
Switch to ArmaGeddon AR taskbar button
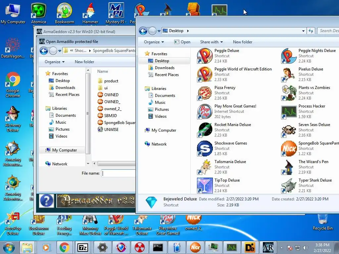pos(268,247)
